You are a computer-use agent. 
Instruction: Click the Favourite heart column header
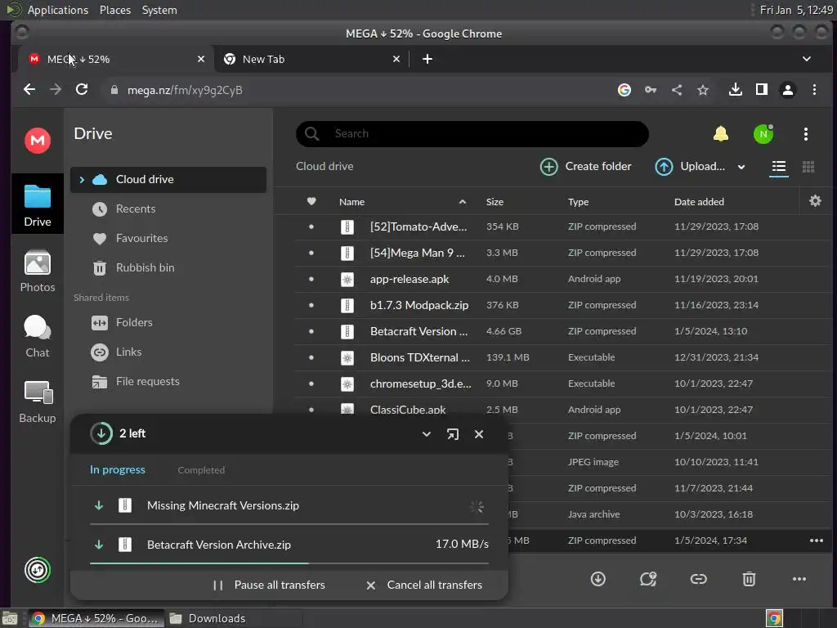[x=311, y=201]
